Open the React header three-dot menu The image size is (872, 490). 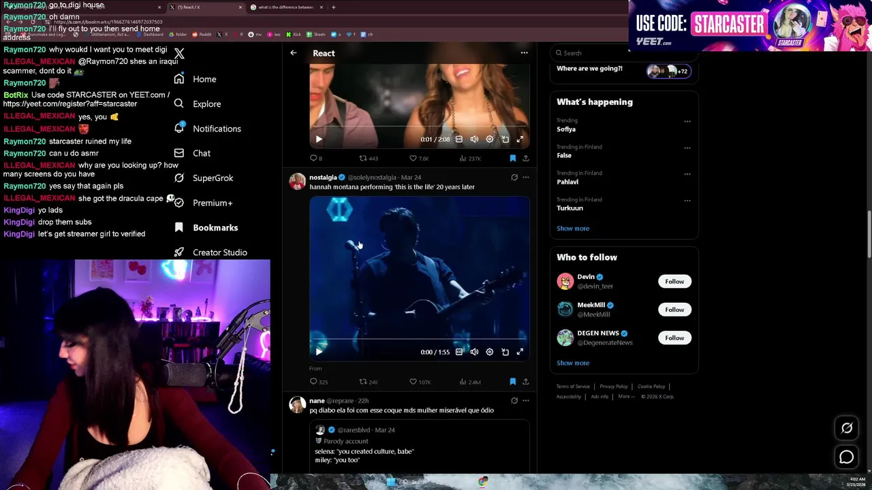coord(524,53)
